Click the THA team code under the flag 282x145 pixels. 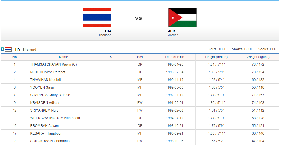(108, 31)
